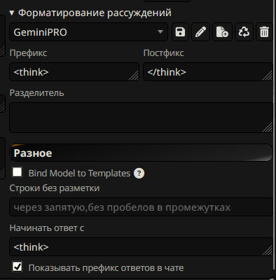Grab the Разделитель textarea resize handle
Image resolution: width=276 pixels, height=280 pixels.
click(x=267, y=127)
